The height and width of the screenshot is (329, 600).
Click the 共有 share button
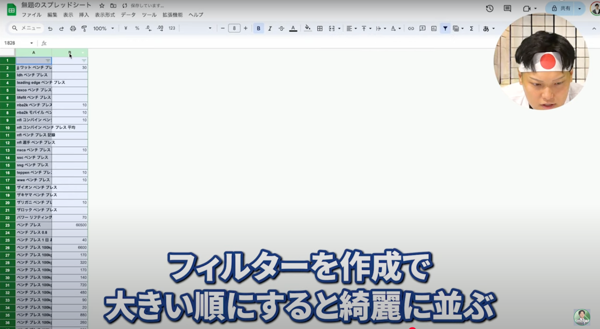click(x=561, y=8)
